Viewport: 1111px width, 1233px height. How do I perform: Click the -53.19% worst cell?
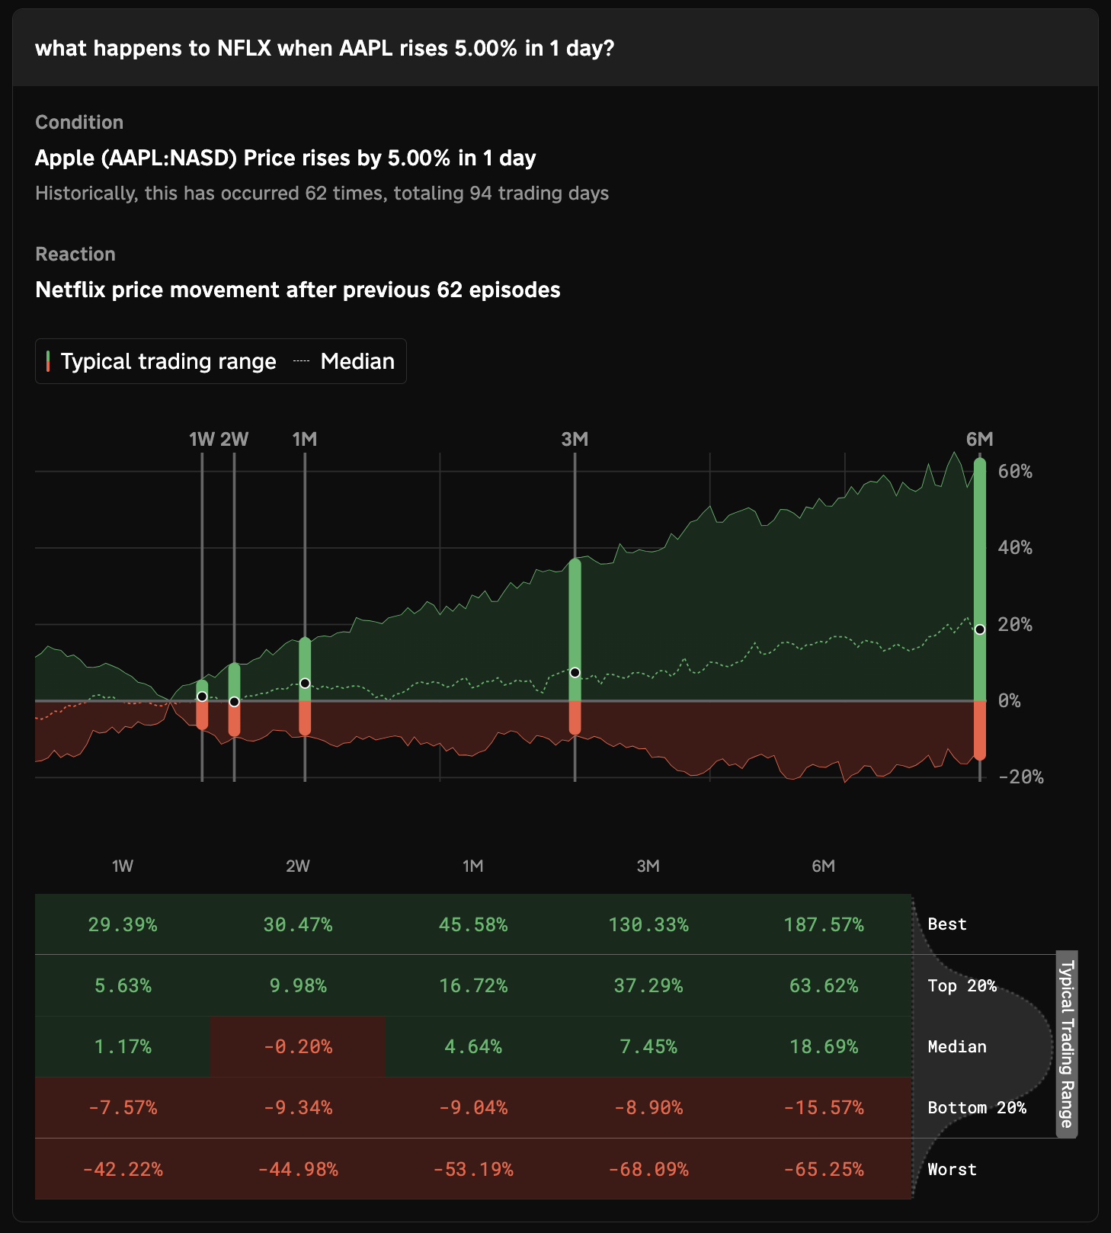pyautogui.click(x=473, y=1169)
